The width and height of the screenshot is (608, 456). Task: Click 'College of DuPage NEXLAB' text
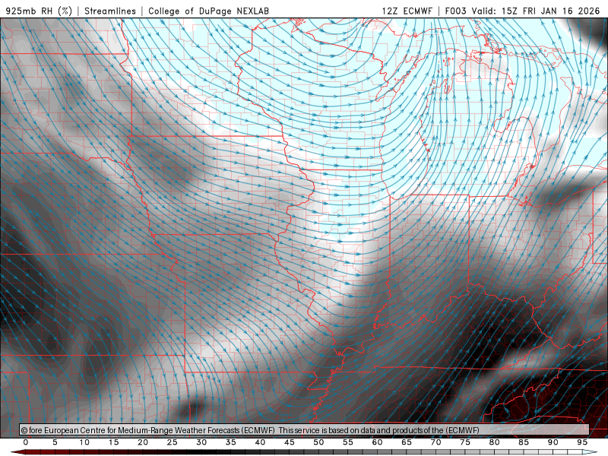[208, 11]
